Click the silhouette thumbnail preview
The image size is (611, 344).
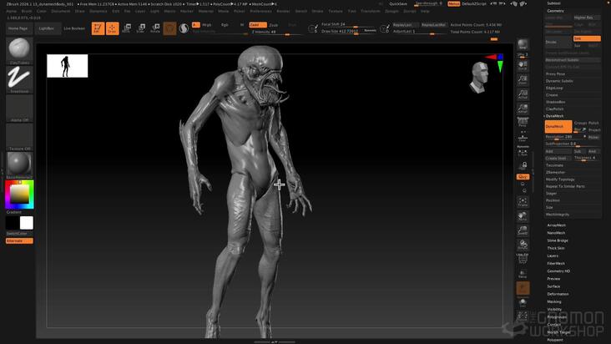pos(67,66)
